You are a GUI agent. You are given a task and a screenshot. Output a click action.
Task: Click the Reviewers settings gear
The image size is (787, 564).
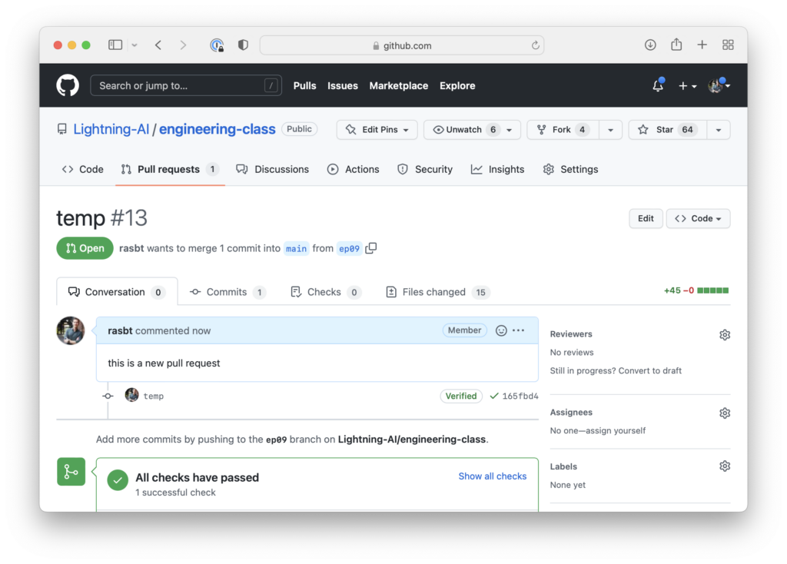724,334
